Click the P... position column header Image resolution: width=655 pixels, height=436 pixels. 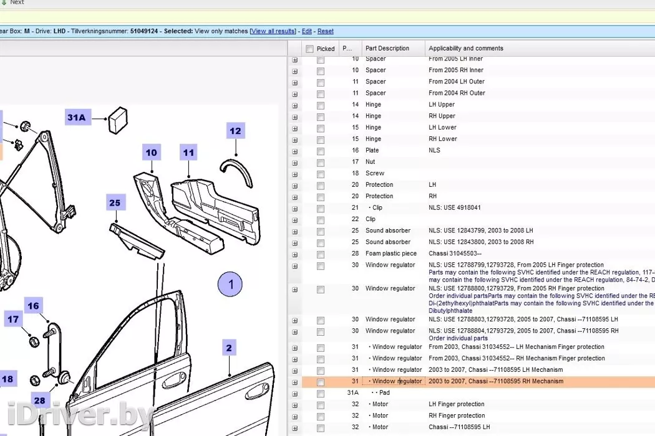click(x=350, y=49)
